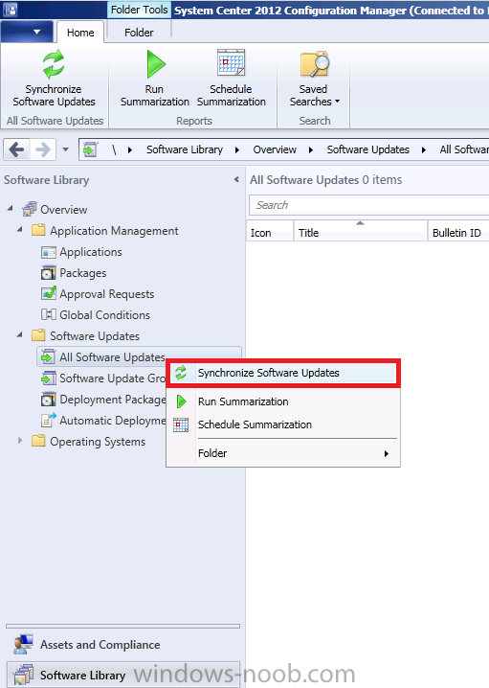Select Deployment Packages tree node
The image size is (489, 688).
click(x=113, y=400)
